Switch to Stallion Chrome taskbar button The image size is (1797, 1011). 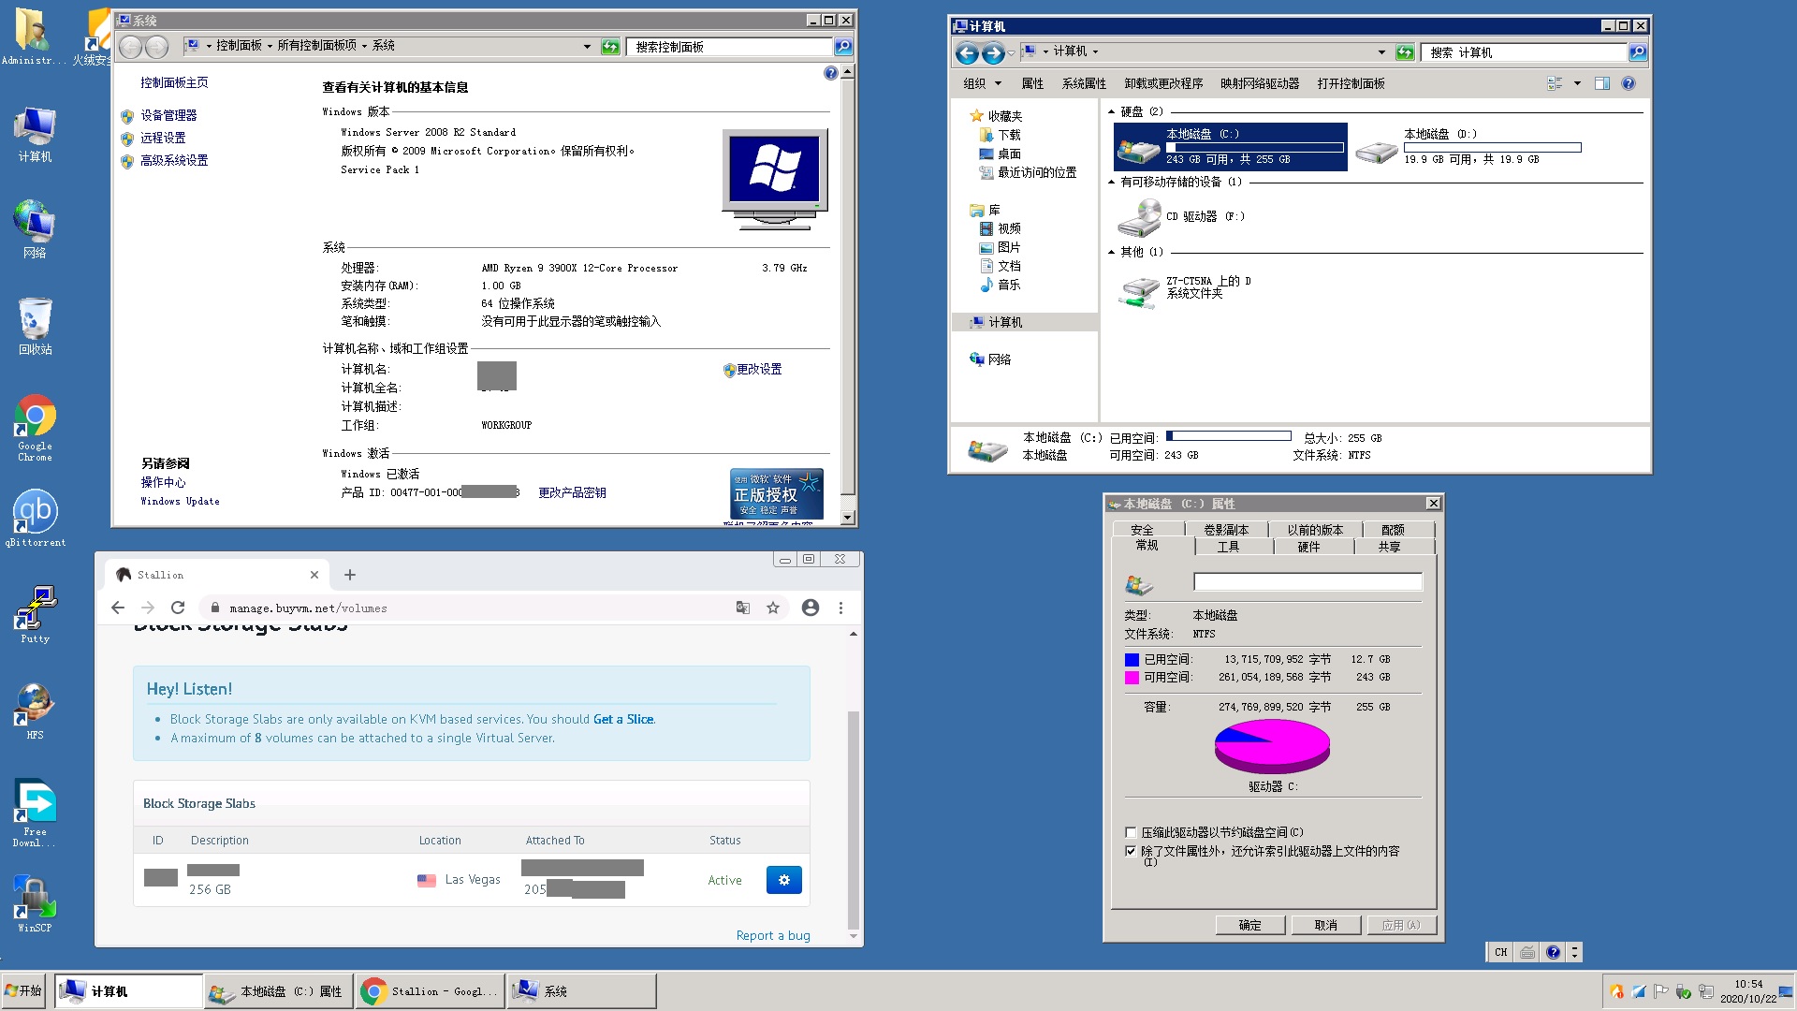(x=431, y=990)
